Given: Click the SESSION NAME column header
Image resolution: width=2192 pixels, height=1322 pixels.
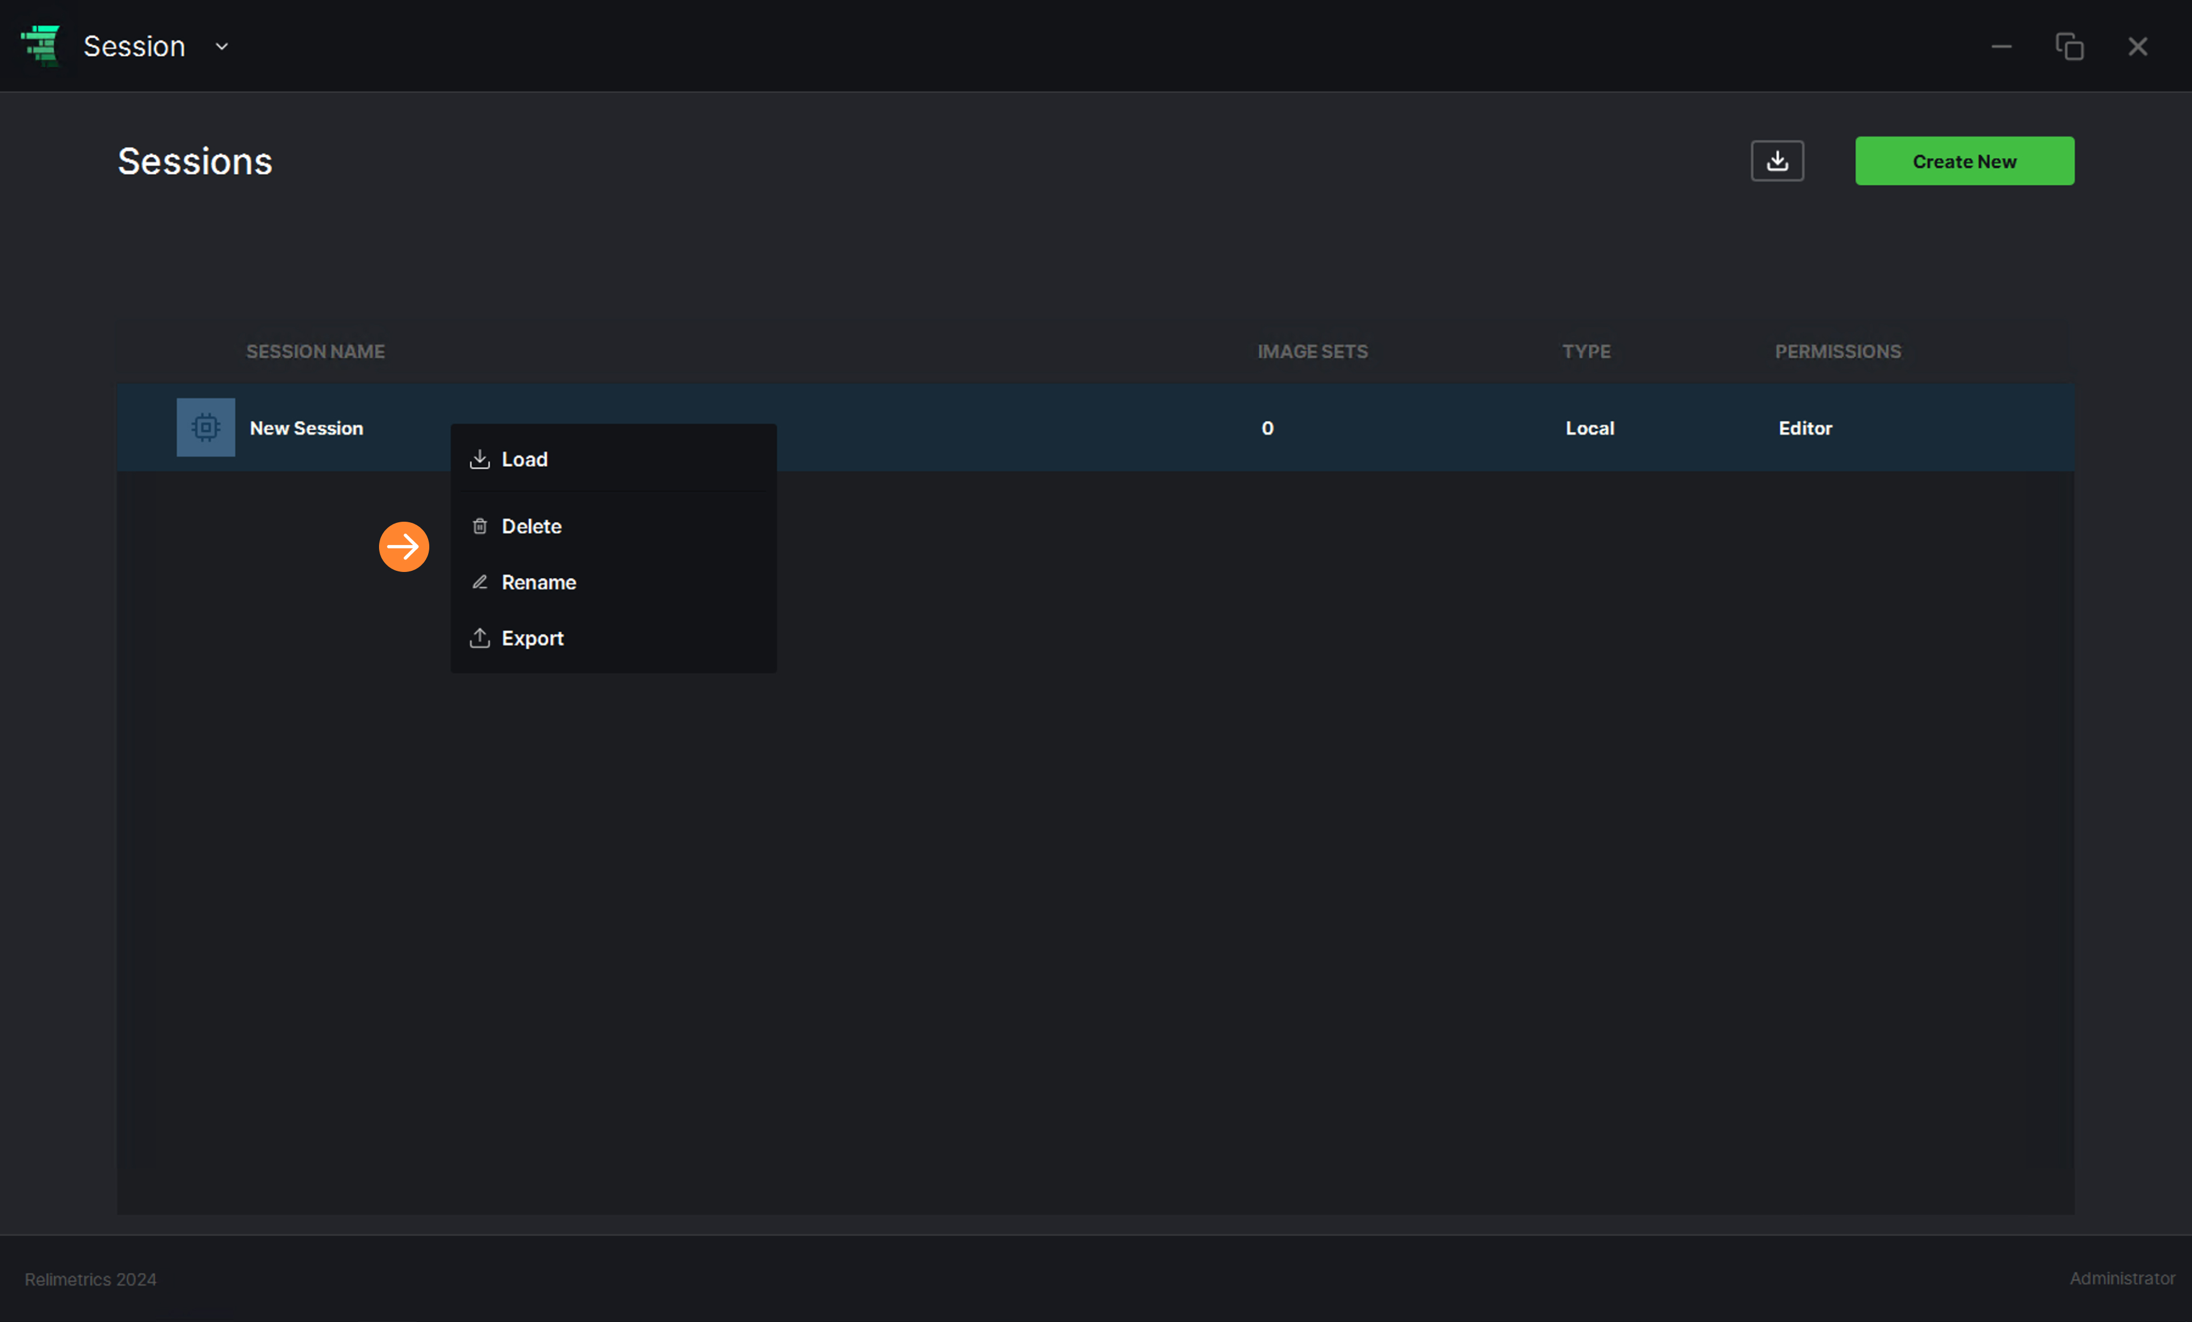Looking at the screenshot, I should coord(315,352).
